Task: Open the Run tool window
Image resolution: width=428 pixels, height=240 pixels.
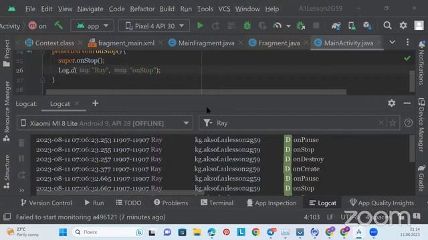Action: 94,203
